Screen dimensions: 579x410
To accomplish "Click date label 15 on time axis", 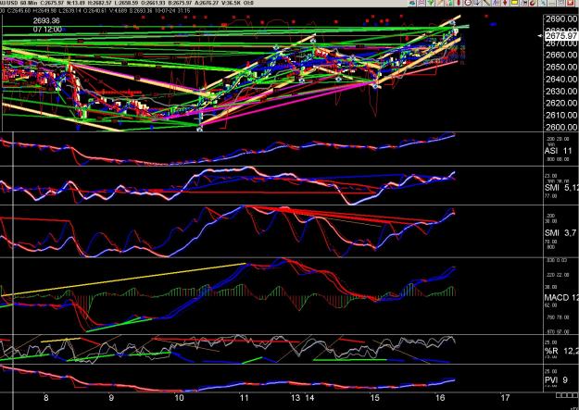I will [x=375, y=398].
